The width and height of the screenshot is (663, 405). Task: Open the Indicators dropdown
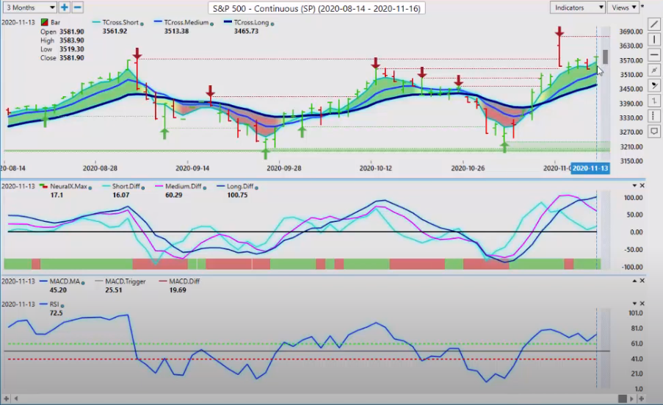pos(577,7)
